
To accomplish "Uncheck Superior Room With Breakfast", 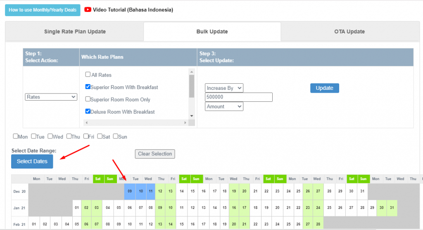I will (x=88, y=87).
